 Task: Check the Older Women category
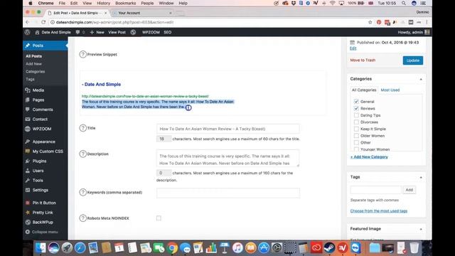[356, 136]
